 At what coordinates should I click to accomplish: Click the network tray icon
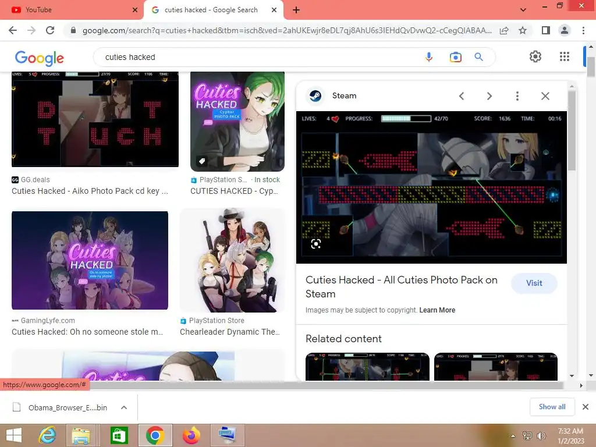pos(527,436)
